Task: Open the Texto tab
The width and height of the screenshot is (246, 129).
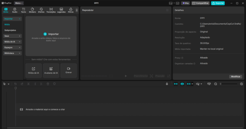Action: point(24,10)
